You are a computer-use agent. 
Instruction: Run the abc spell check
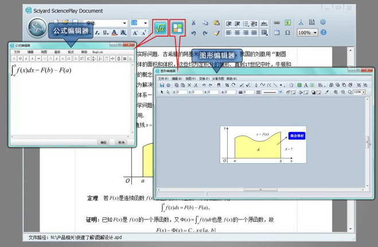coord(264,23)
